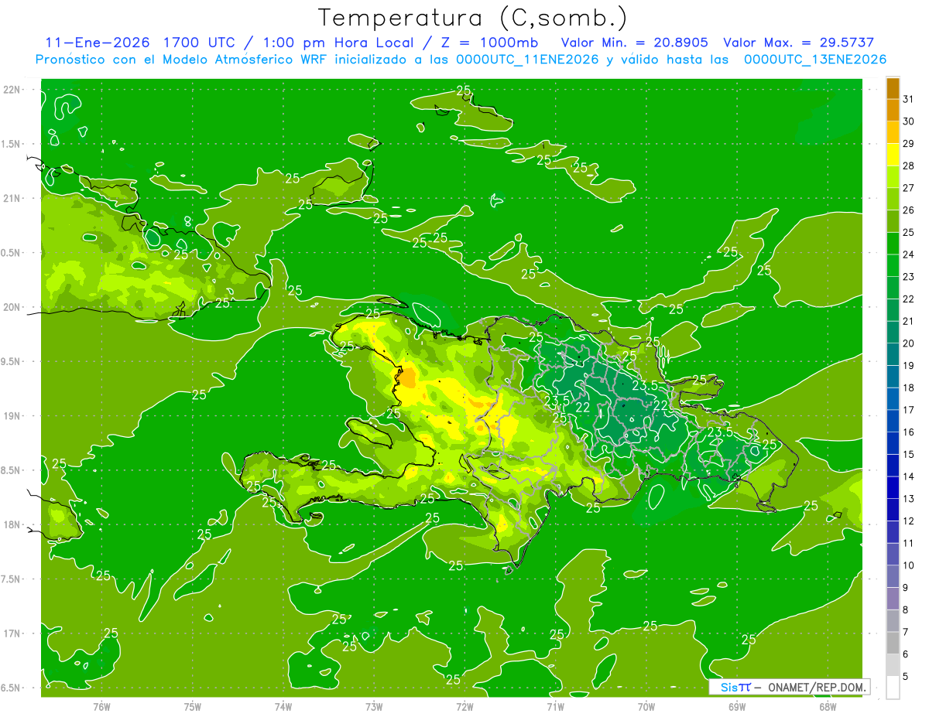Click the 'Valor Max. = 29.5737' value

tap(797, 43)
